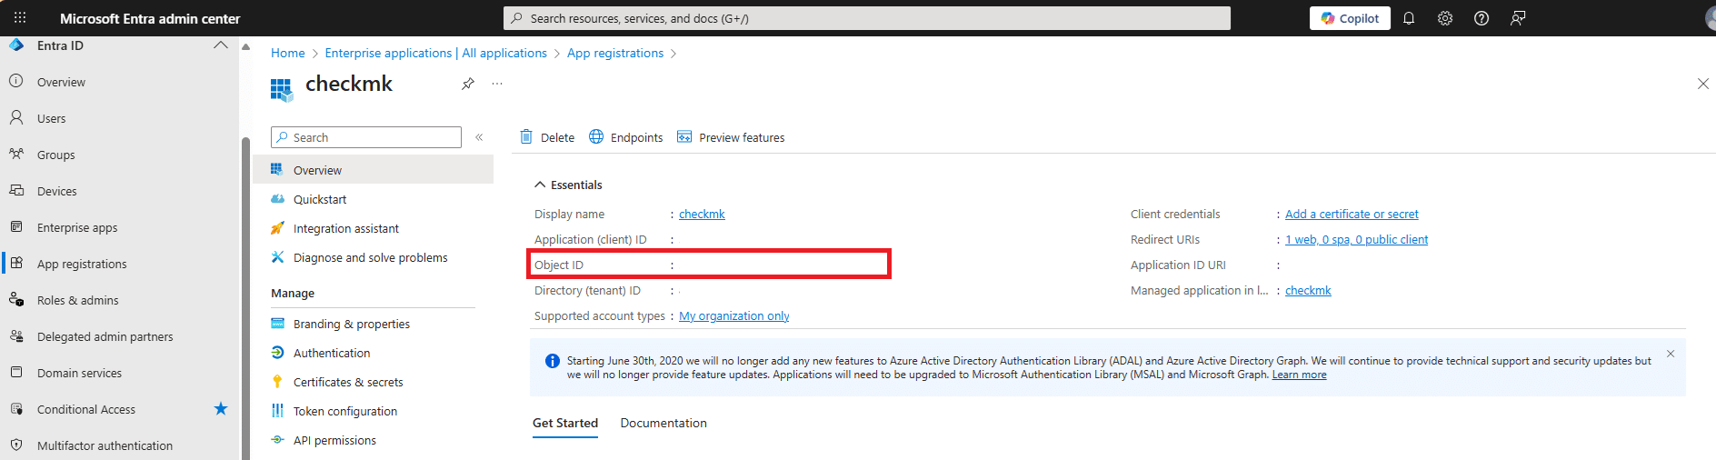Screen dimensions: 1716x460
Task: Open the app launcher waffle icon
Action: click(x=20, y=18)
